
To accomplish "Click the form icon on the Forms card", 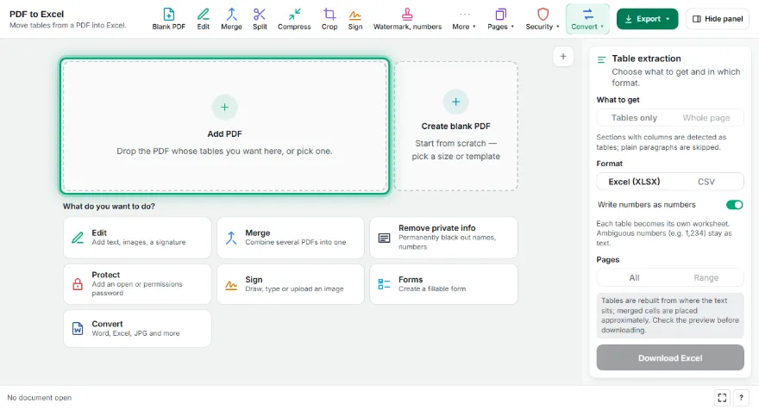I will pyautogui.click(x=384, y=284).
